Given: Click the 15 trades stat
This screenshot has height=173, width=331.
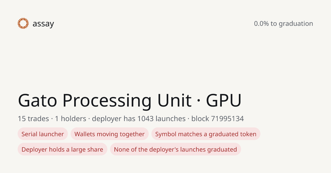Looking at the screenshot, I should tap(33, 119).
